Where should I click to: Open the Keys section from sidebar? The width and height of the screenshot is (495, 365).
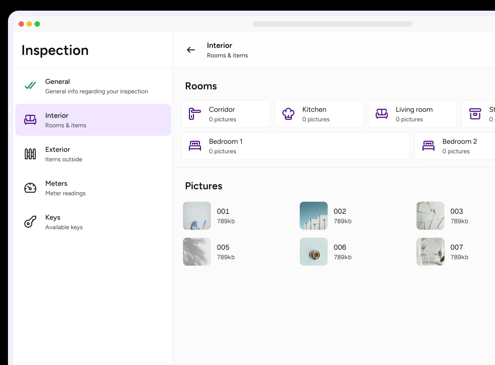[x=93, y=222]
